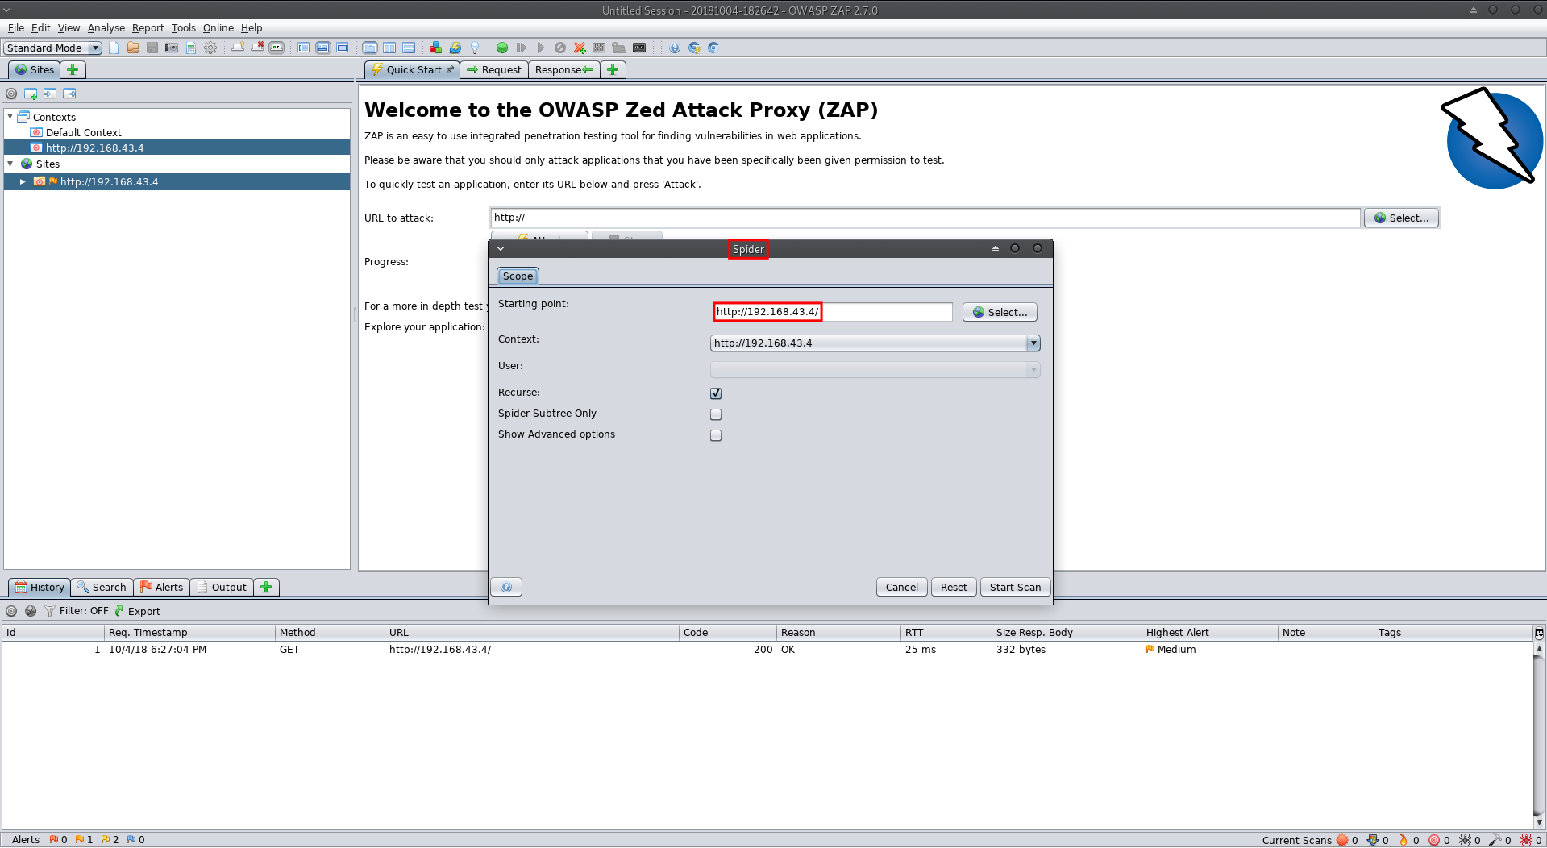Enable the Spider Subtree Only checkbox
Viewport: 1547px width, 848px height.
pos(716,414)
